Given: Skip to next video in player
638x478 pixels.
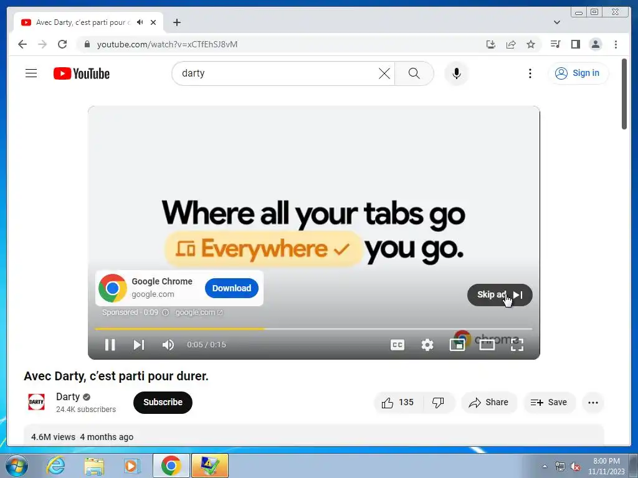Looking at the screenshot, I should tap(139, 345).
